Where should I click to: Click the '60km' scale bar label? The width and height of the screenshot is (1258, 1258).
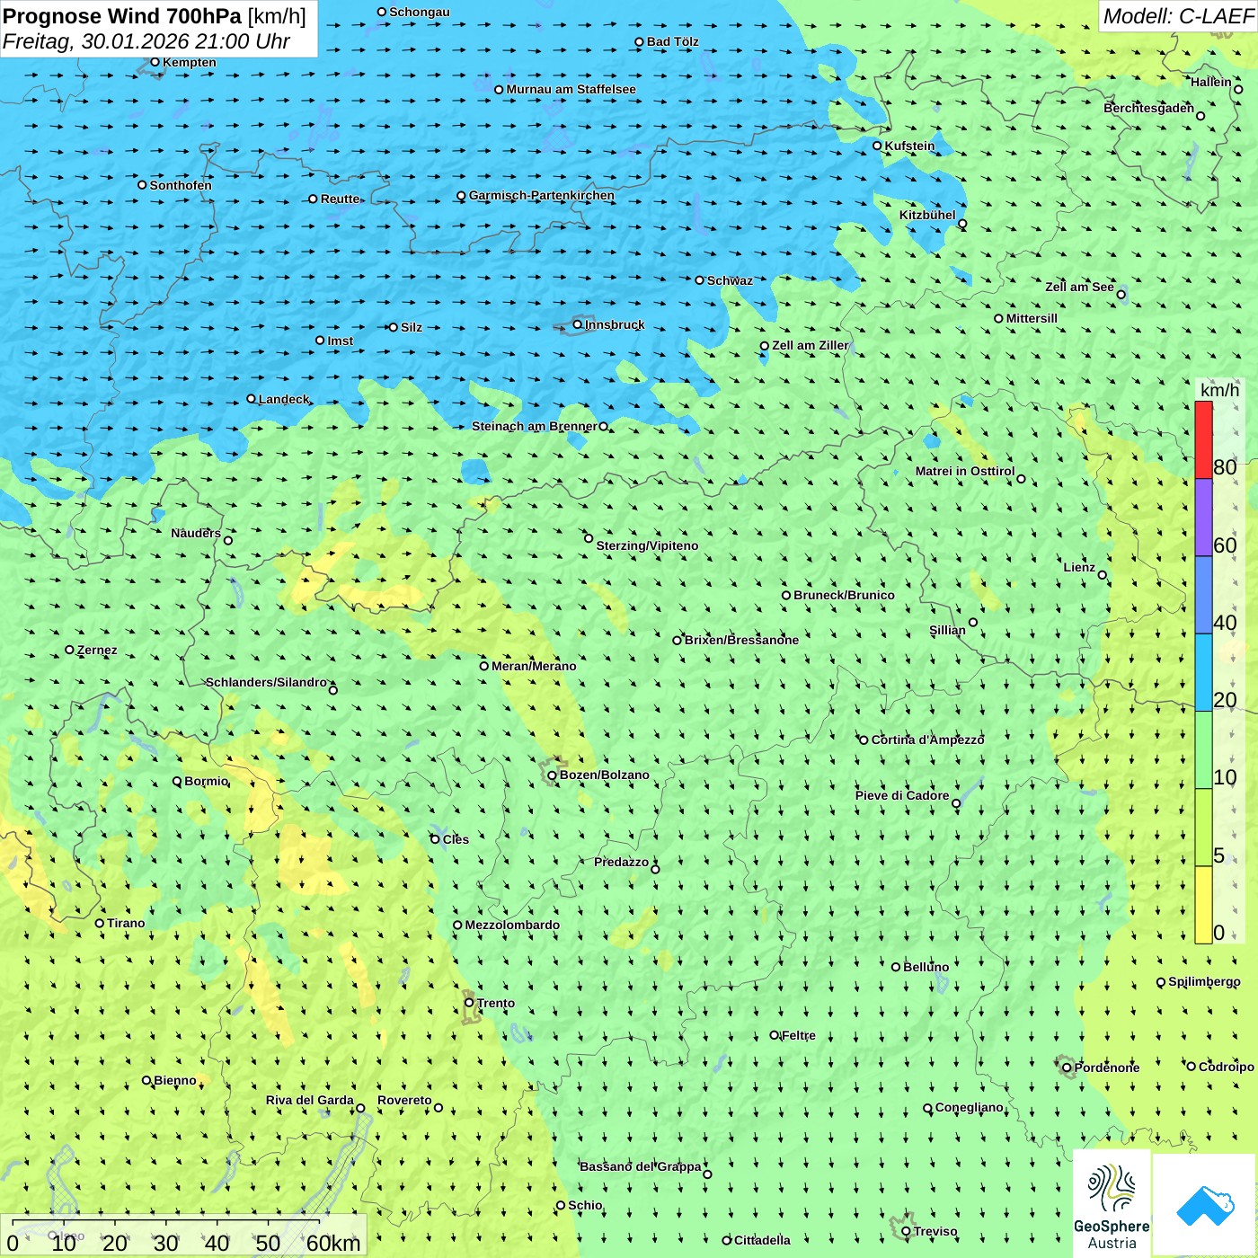click(x=333, y=1243)
